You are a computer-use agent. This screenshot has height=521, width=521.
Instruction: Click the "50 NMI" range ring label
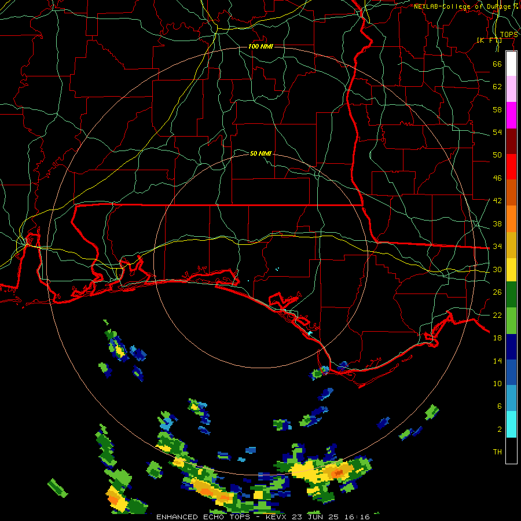click(x=260, y=153)
